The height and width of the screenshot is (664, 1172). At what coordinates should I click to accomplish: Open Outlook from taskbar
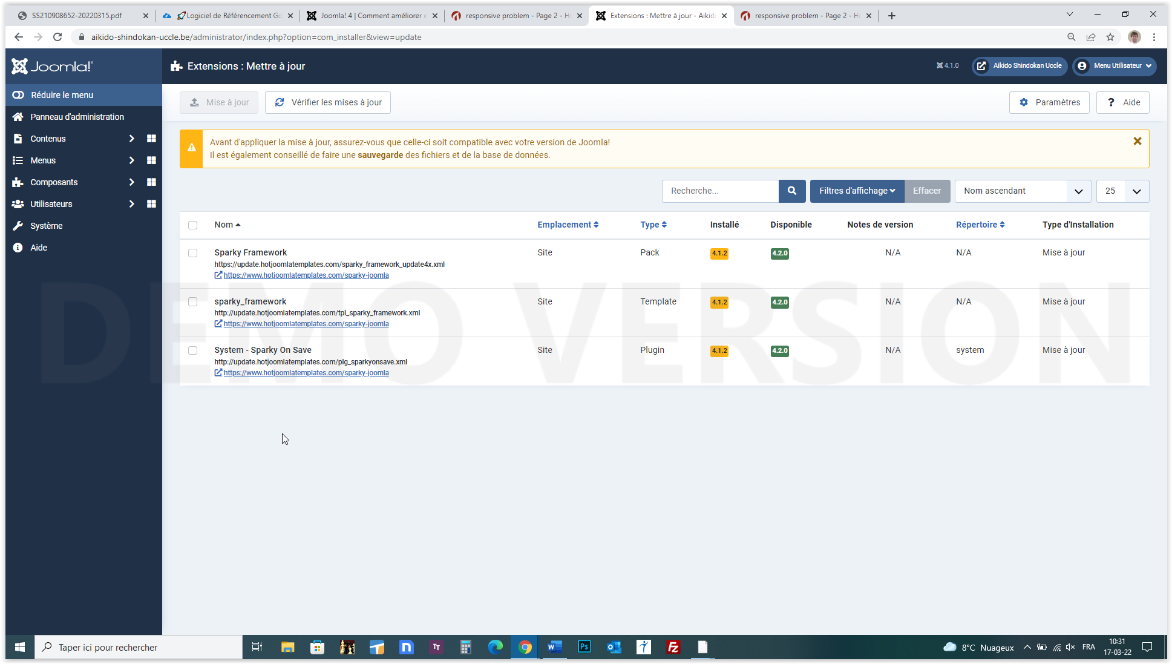pyautogui.click(x=614, y=647)
